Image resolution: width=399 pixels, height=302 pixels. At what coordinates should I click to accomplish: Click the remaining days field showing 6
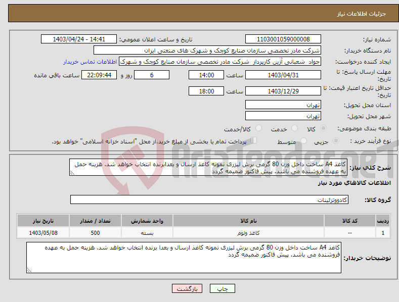tap(152, 75)
